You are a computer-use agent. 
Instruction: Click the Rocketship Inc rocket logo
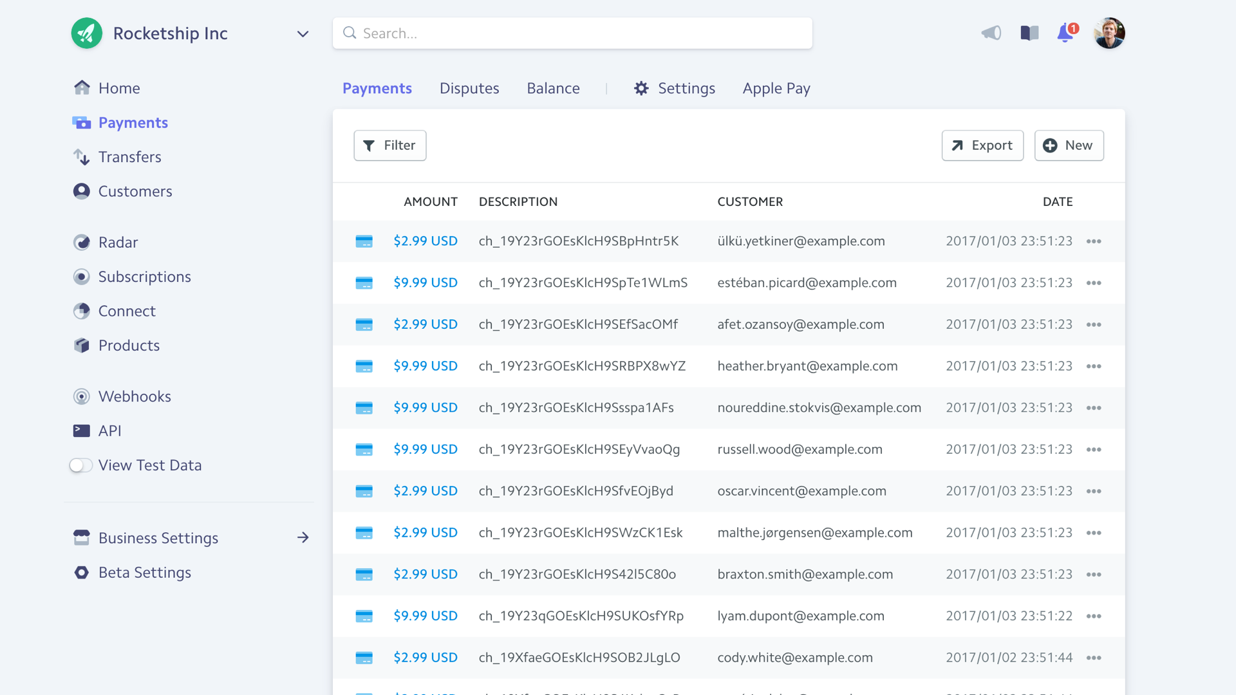coord(87,33)
